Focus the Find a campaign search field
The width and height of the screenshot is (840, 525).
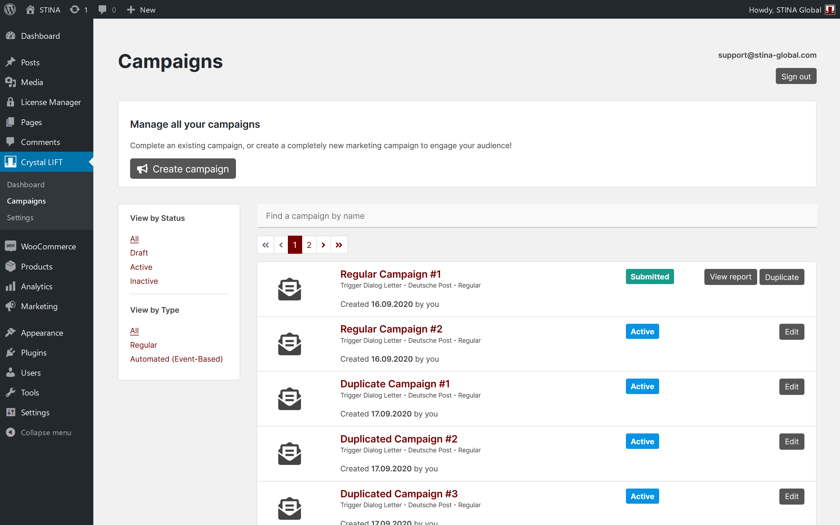pyautogui.click(x=536, y=216)
